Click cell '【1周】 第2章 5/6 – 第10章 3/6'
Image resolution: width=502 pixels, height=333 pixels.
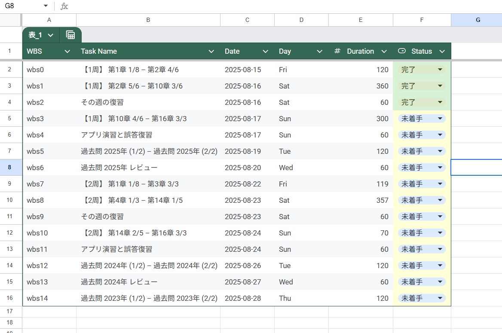[x=148, y=86]
